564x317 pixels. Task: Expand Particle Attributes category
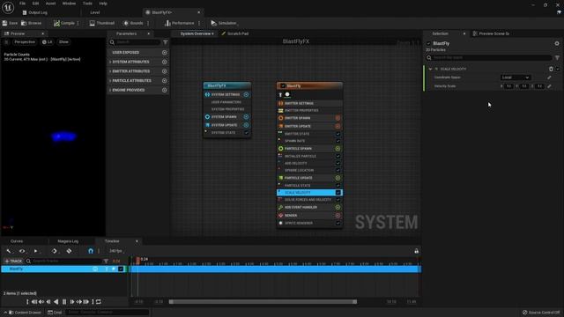click(x=110, y=80)
